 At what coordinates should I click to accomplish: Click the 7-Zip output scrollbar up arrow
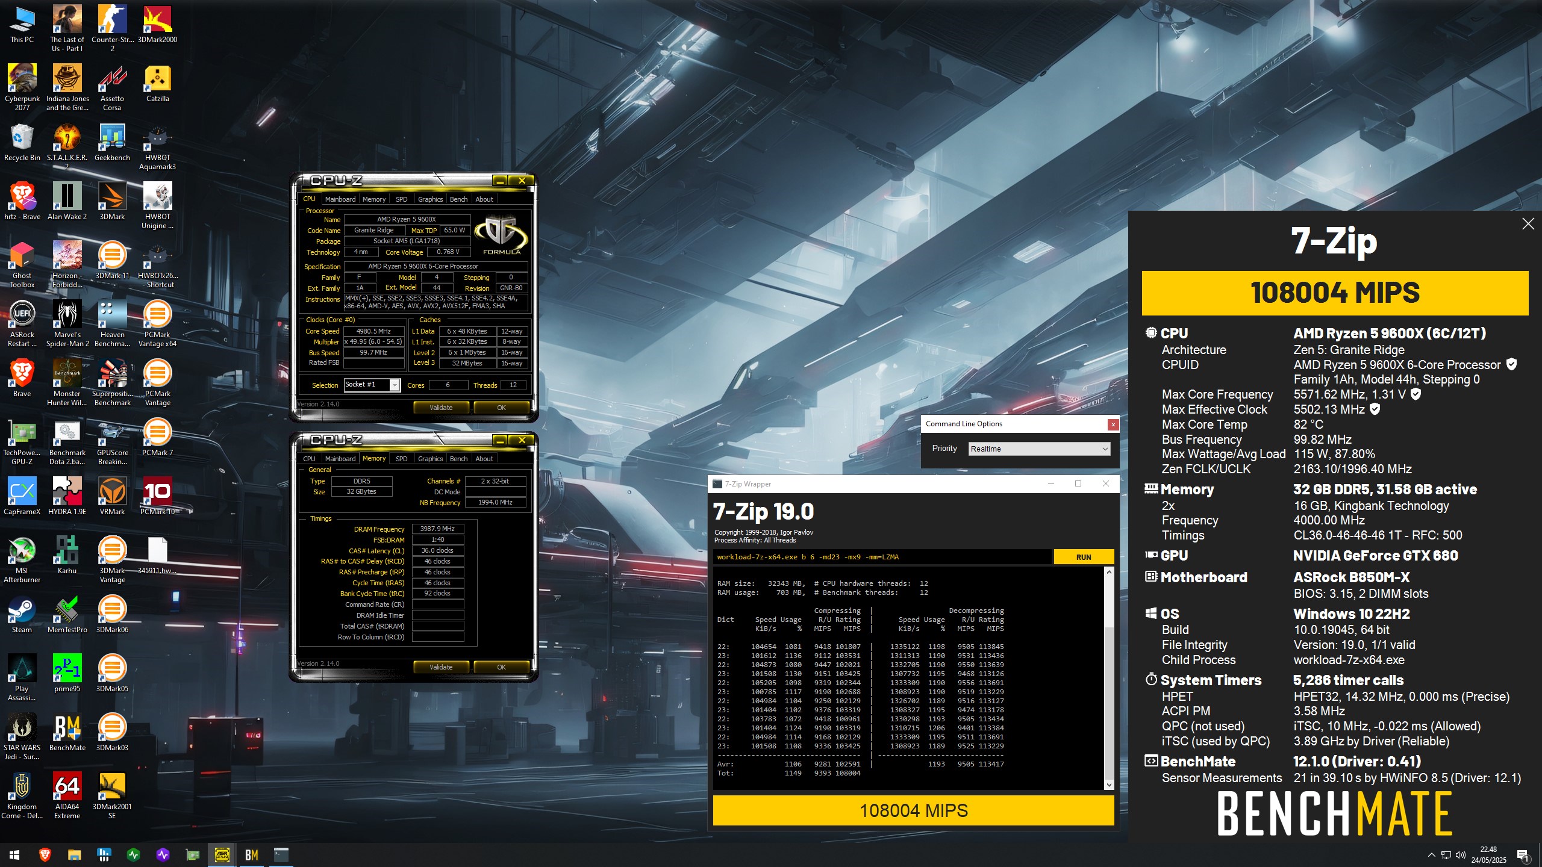coord(1109,572)
